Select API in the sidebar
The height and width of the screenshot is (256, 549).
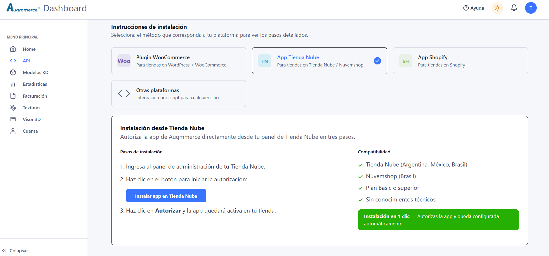[x=26, y=61]
